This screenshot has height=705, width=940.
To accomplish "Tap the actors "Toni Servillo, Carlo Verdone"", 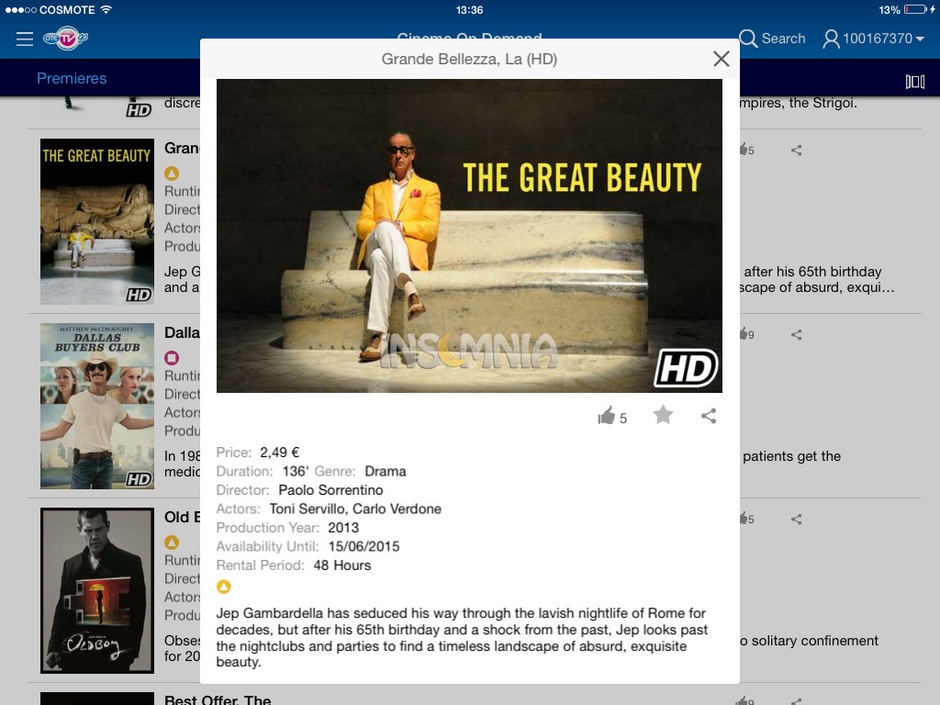I will click(355, 509).
